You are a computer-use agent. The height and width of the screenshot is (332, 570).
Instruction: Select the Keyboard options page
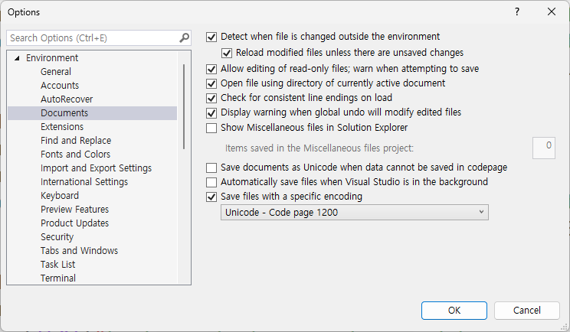click(60, 196)
